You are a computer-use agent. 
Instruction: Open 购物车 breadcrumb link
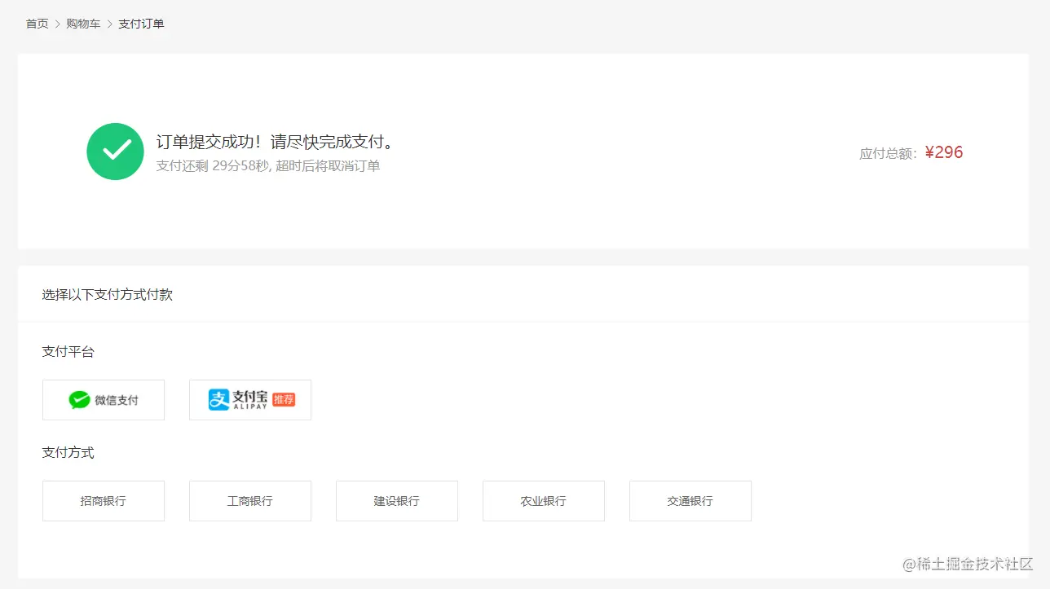[x=83, y=24]
